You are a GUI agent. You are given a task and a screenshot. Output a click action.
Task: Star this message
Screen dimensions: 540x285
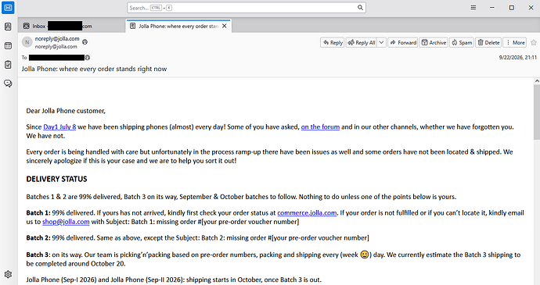[534, 43]
